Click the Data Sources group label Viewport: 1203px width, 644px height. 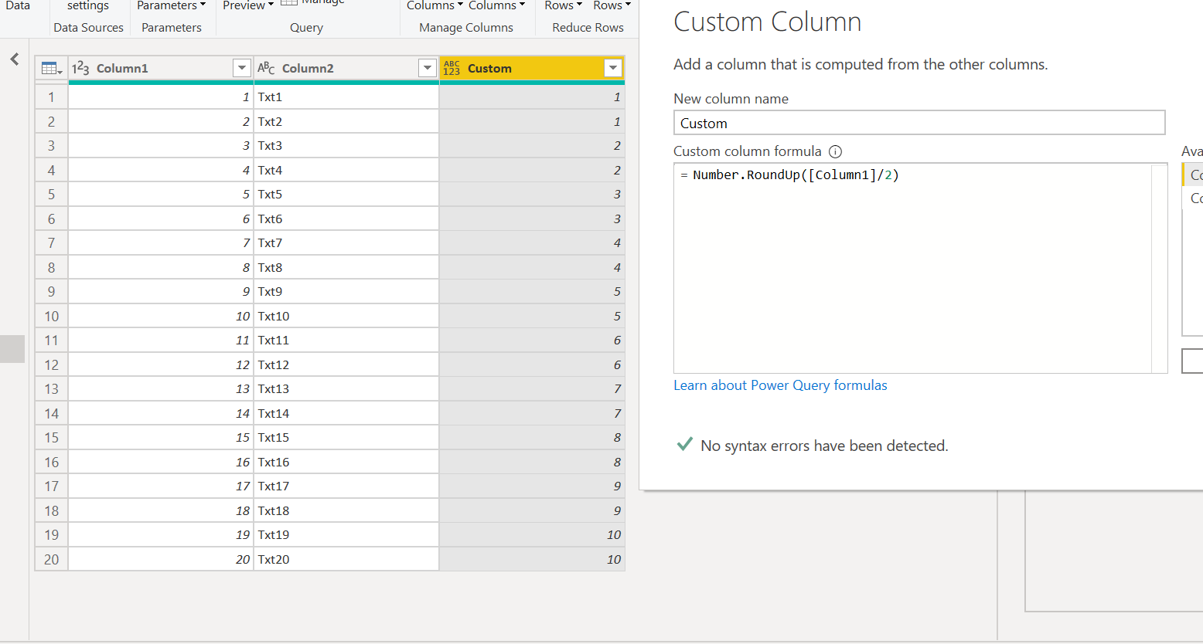[88, 28]
